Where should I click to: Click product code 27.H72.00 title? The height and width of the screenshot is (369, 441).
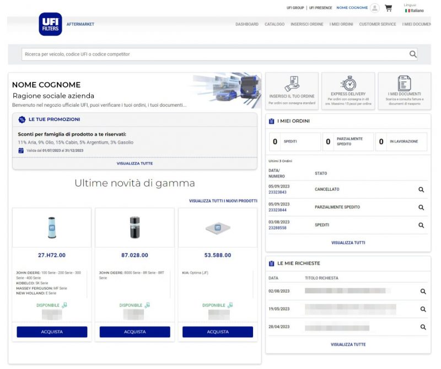[52, 255]
